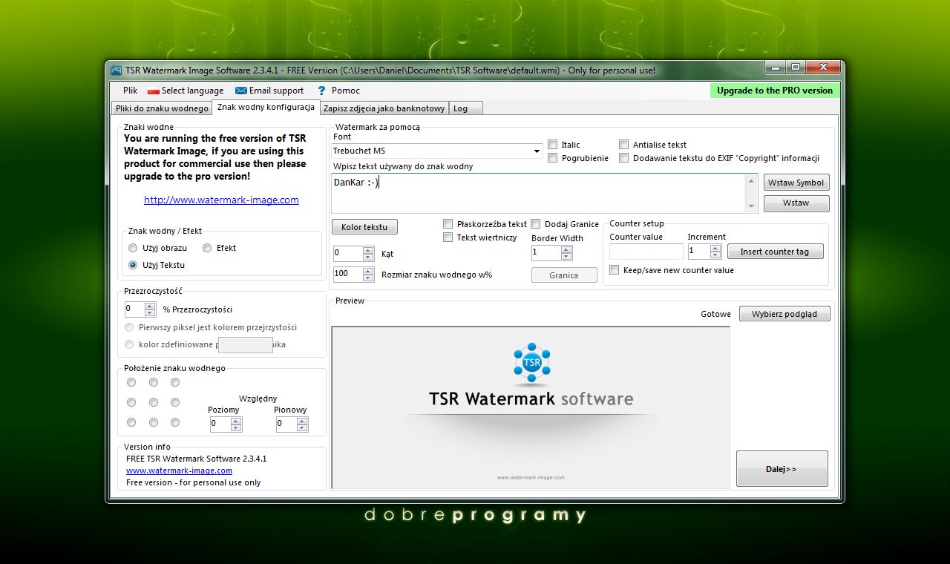This screenshot has width=950, height=564.
Task: Select Użyj obrazu radio button
Action: pyautogui.click(x=133, y=248)
